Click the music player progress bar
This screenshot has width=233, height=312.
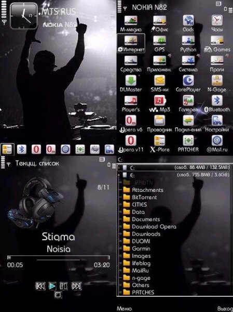tap(59, 257)
